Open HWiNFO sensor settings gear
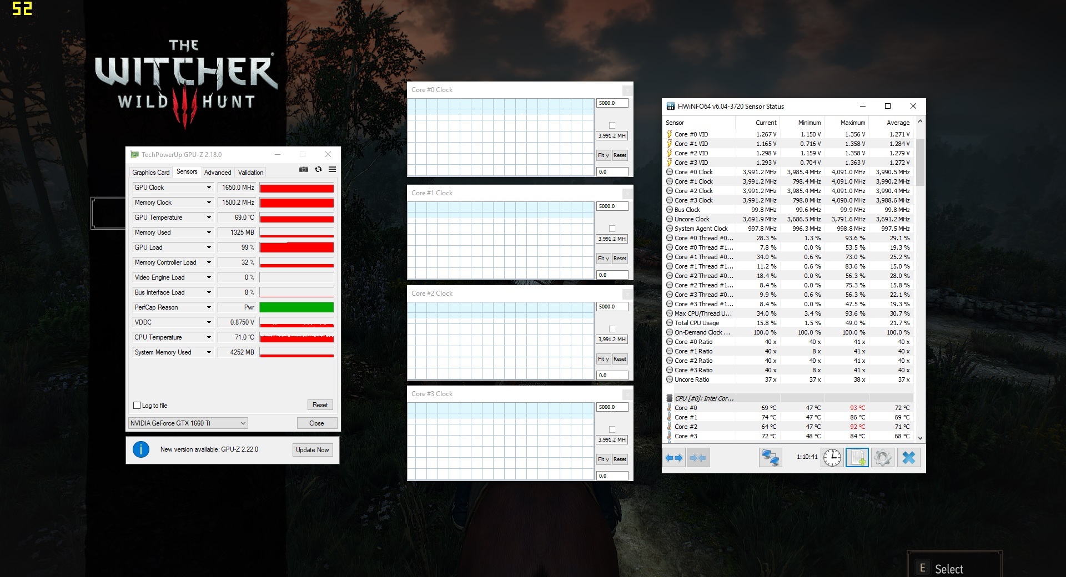Image resolution: width=1066 pixels, height=577 pixels. [883, 458]
